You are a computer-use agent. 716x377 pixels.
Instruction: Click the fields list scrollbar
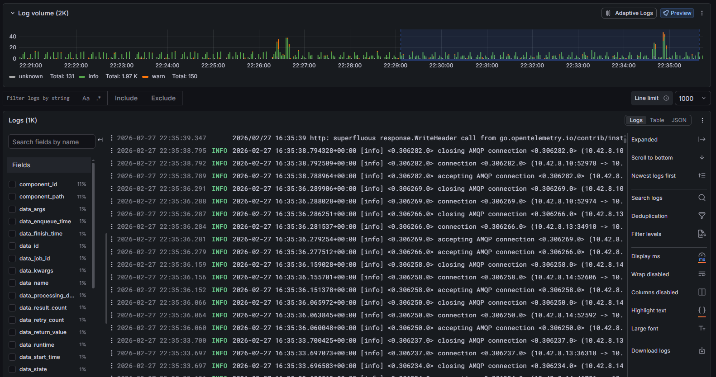[x=93, y=226]
